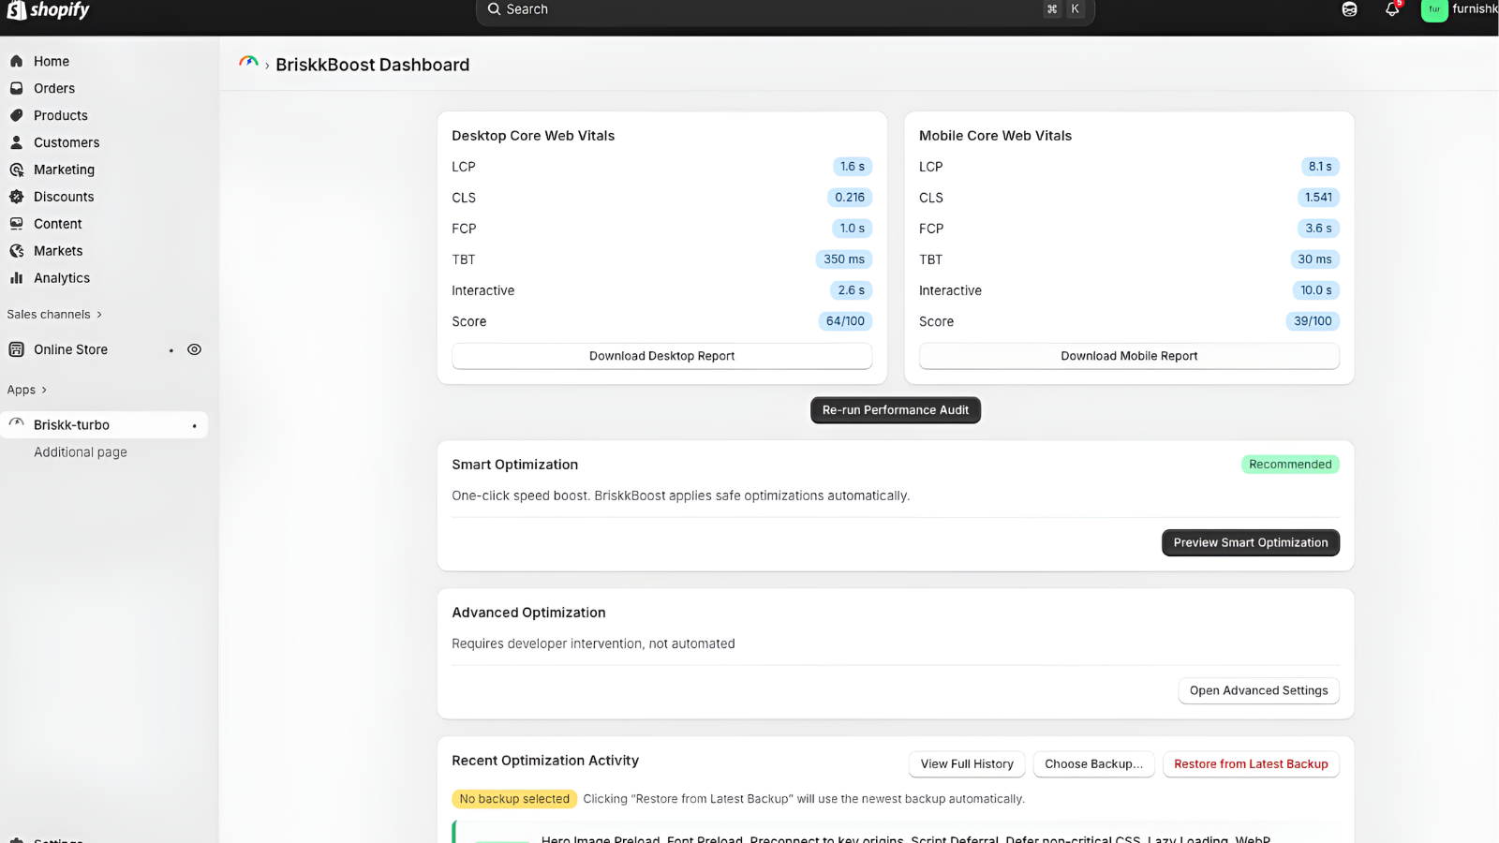This screenshot has height=843, width=1499.
Task: Click Re-run Performance Audit
Action: (895, 409)
